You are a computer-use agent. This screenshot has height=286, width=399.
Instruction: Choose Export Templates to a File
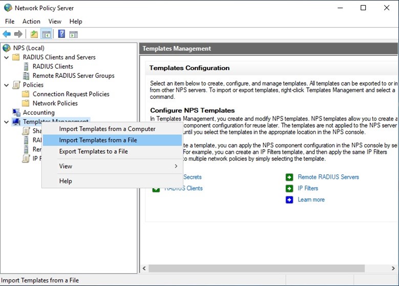(112, 151)
